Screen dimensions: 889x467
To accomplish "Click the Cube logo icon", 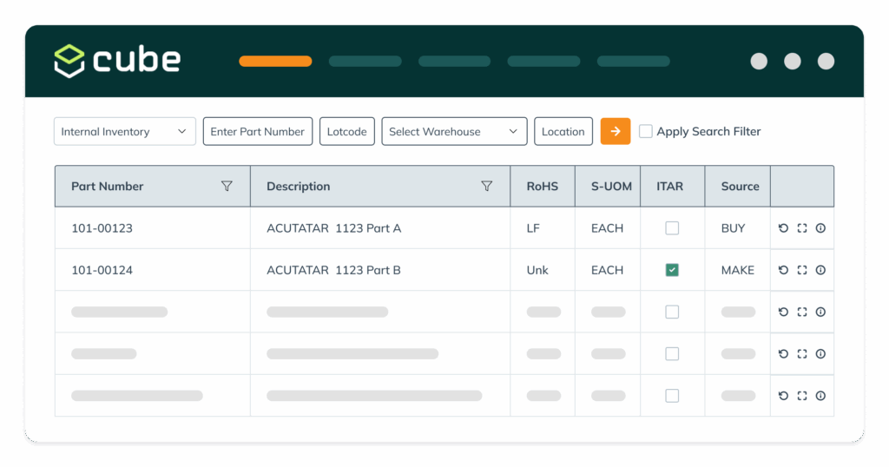I will 69,61.
